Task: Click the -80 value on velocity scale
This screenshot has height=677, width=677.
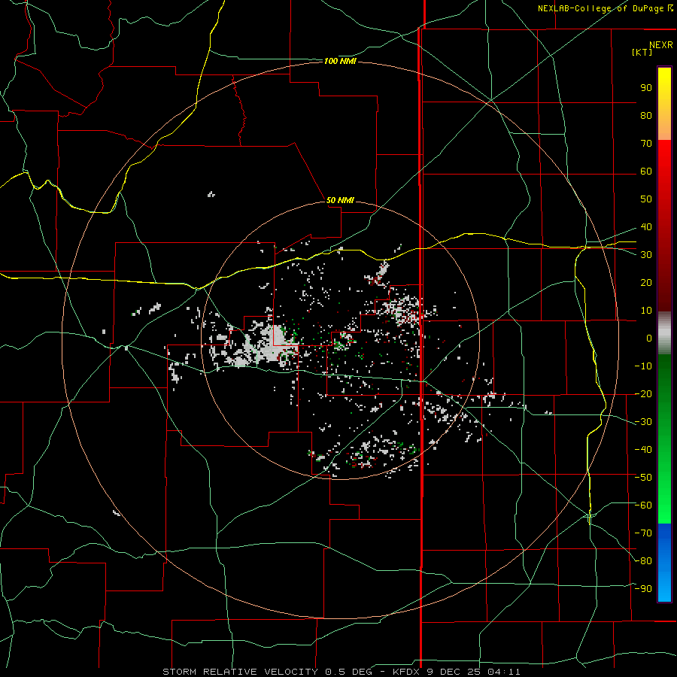Action: [643, 561]
